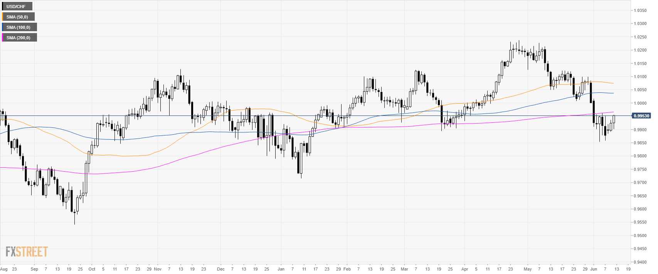Image resolution: width=658 pixels, height=274 pixels.
Task: Click the Jun label on time axis
Action: pos(594,269)
